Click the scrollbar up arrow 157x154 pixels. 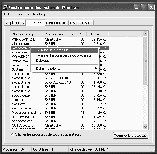[x=145, y=34]
